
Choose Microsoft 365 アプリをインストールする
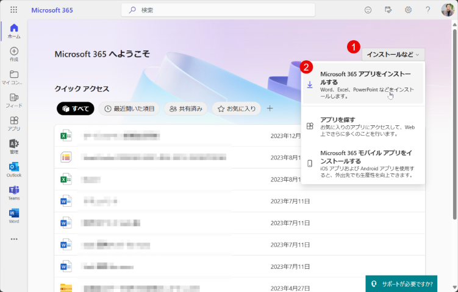(363, 85)
